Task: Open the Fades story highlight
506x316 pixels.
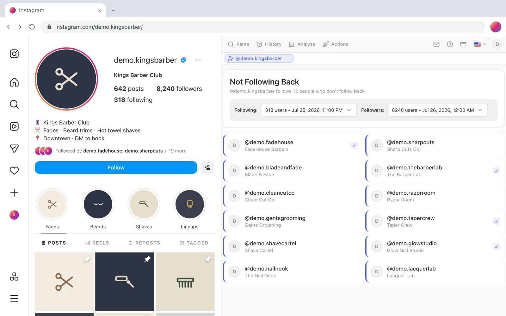Action: pos(52,209)
